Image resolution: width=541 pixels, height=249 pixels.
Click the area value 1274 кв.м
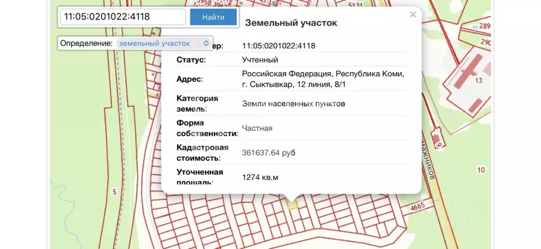(x=260, y=177)
